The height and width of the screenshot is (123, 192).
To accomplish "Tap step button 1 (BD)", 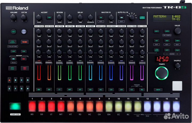I will [32, 106].
